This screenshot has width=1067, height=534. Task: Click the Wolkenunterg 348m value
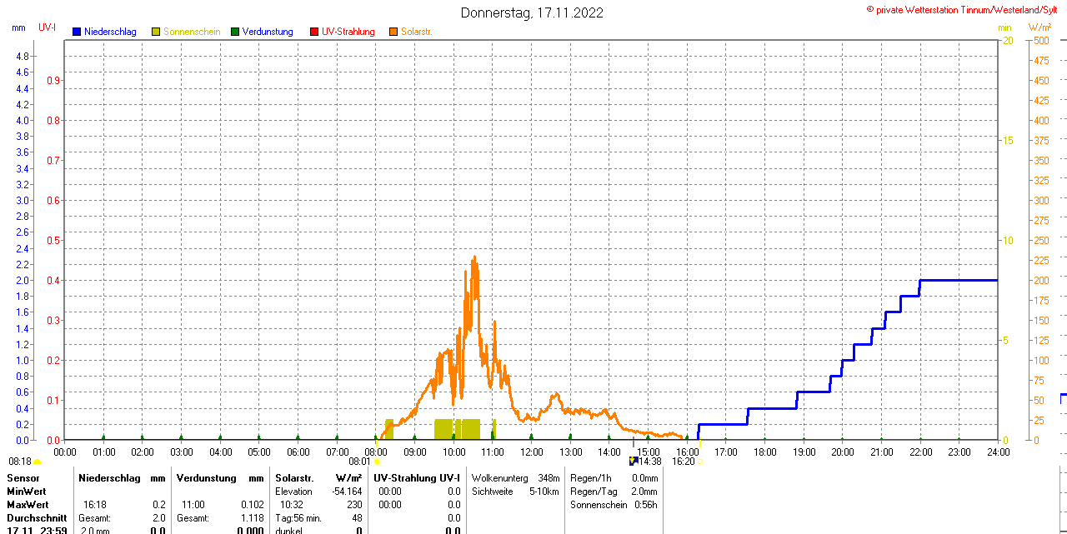pyautogui.click(x=549, y=478)
